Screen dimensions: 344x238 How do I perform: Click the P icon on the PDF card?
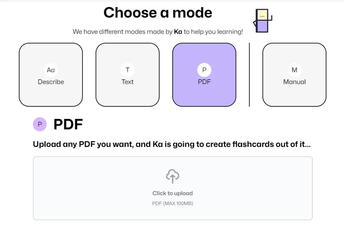pyautogui.click(x=204, y=70)
